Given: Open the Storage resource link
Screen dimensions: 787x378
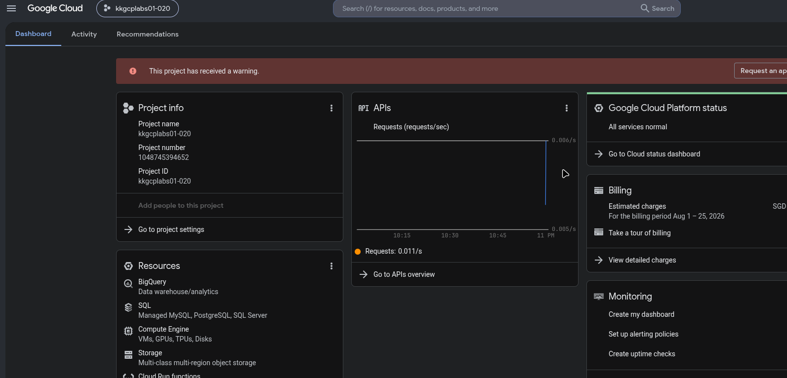Looking at the screenshot, I should tap(150, 353).
